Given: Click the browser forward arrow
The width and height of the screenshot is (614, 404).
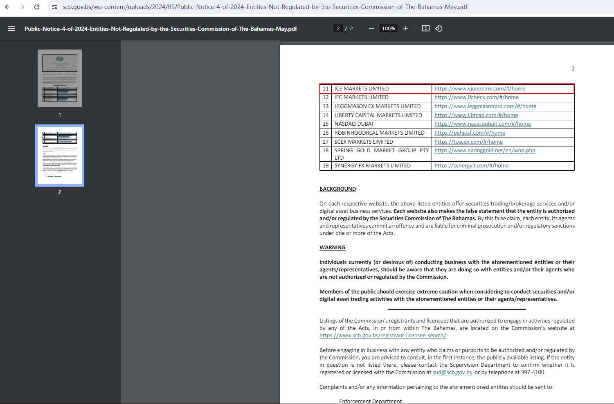Looking at the screenshot, I should [22, 7].
